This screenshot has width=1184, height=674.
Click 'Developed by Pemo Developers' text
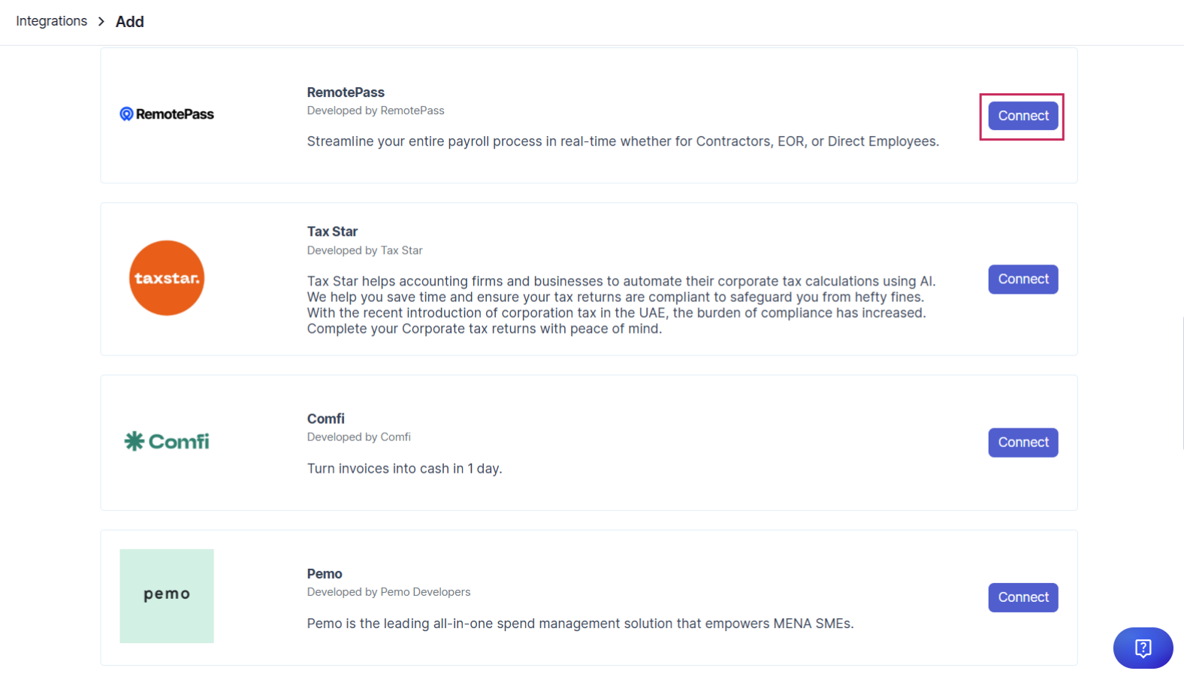[388, 592]
